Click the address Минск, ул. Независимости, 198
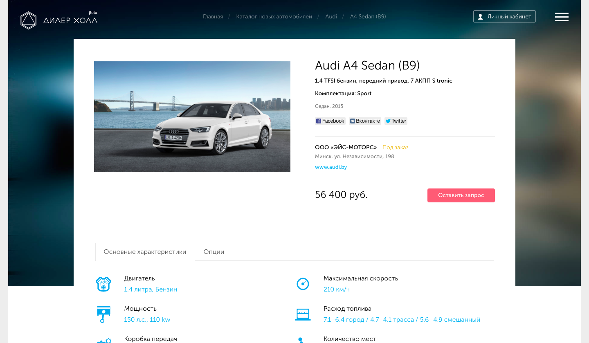589x343 pixels. (x=355, y=157)
